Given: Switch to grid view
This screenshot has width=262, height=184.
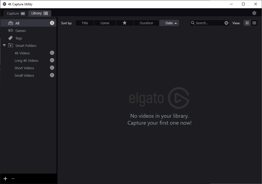Looking at the screenshot, I should point(247,23).
